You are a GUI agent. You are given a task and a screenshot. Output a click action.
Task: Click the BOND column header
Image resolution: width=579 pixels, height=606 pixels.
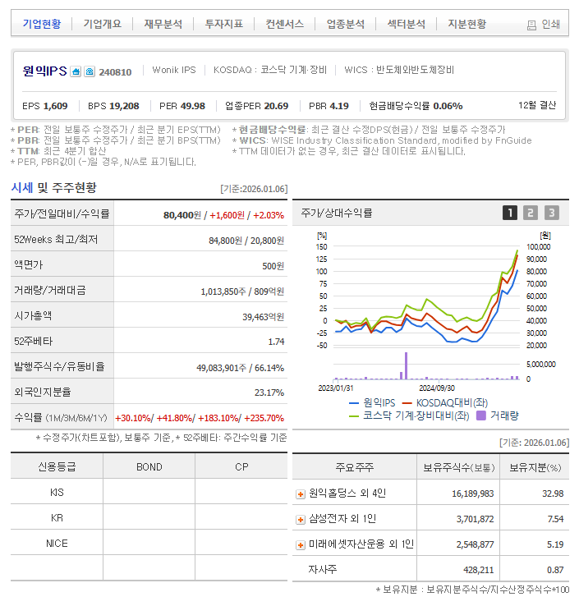pyautogui.click(x=149, y=467)
